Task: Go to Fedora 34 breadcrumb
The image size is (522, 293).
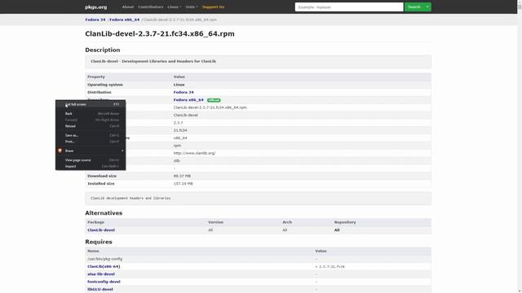Action: 95,20
